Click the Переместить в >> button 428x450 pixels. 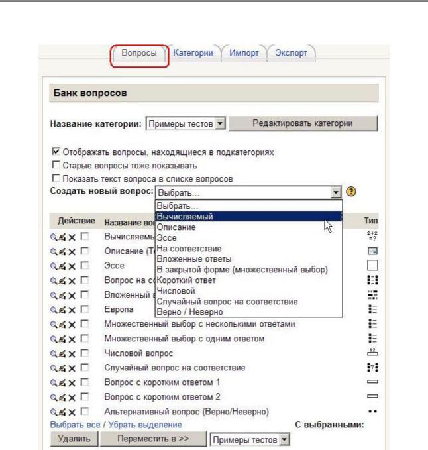point(153,439)
